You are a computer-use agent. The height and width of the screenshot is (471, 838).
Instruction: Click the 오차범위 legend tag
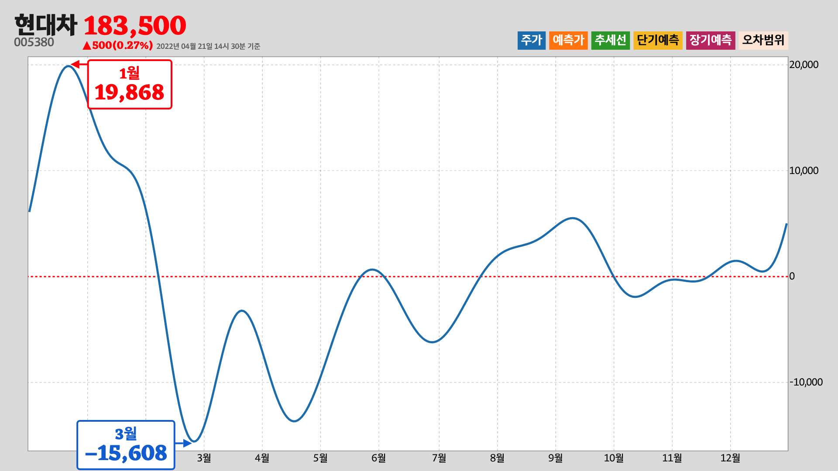pos(763,40)
